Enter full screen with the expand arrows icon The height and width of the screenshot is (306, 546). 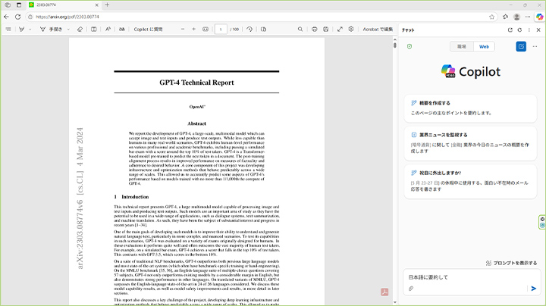tap(340, 30)
